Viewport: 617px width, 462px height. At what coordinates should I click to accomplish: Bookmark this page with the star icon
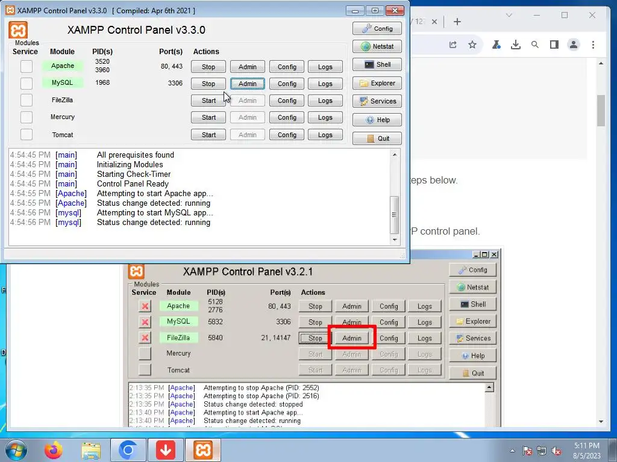point(472,45)
